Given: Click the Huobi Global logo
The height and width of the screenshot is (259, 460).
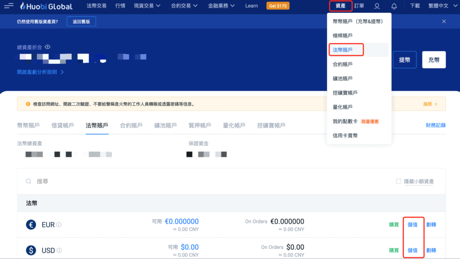Looking at the screenshot, I should pos(46,6).
